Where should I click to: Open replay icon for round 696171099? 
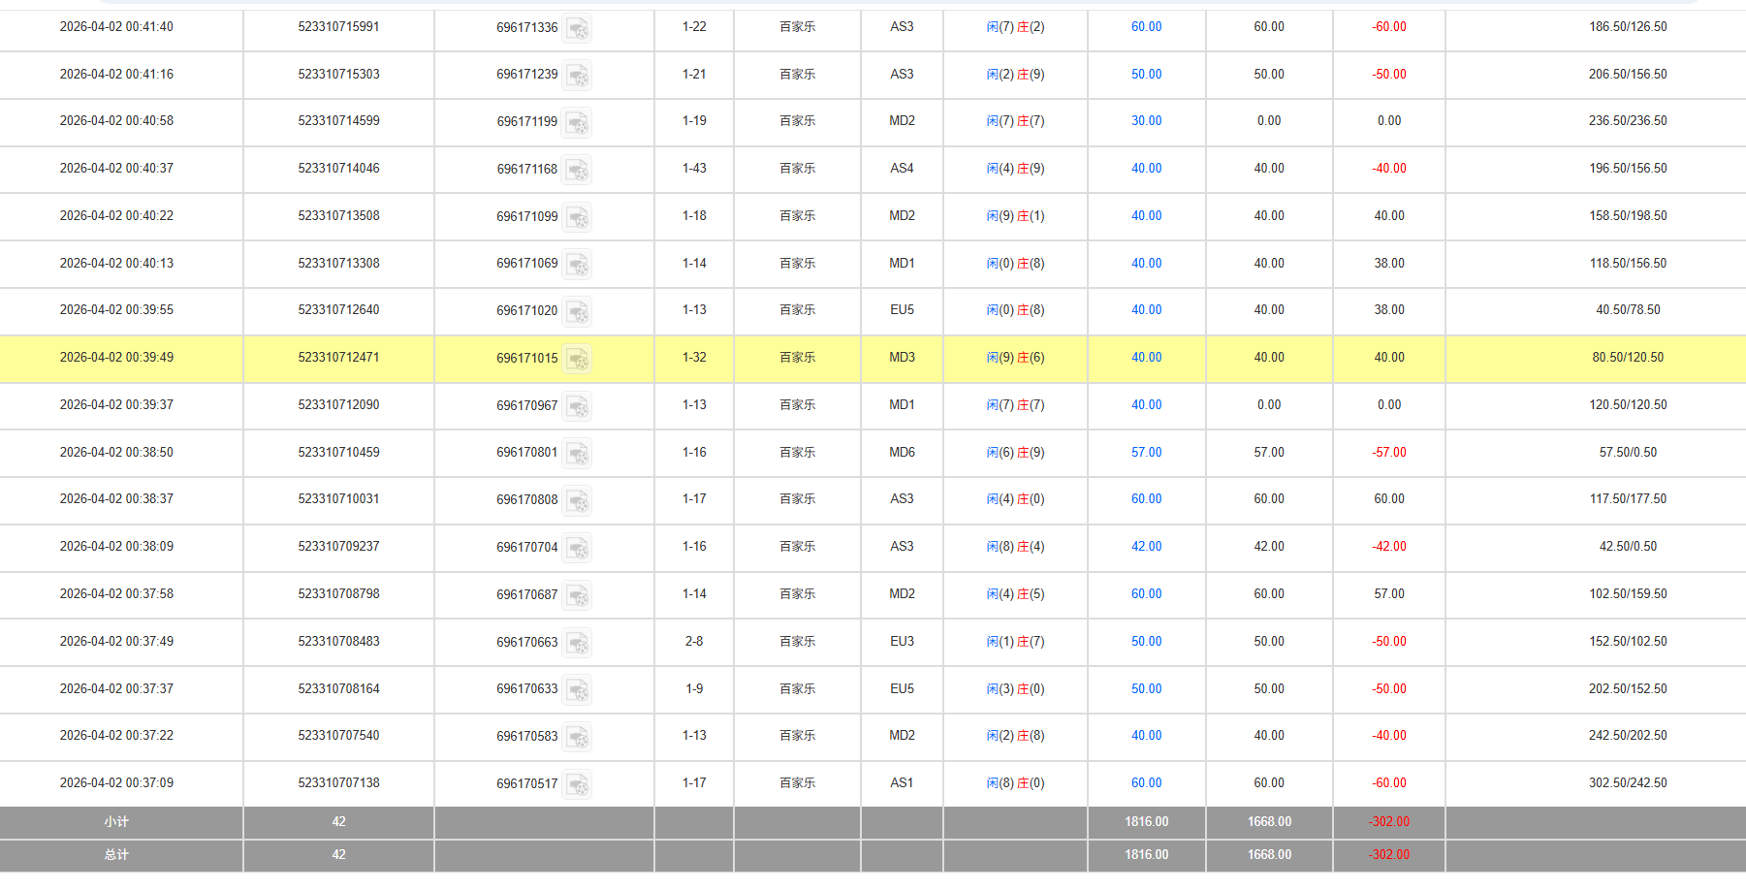pos(578,217)
